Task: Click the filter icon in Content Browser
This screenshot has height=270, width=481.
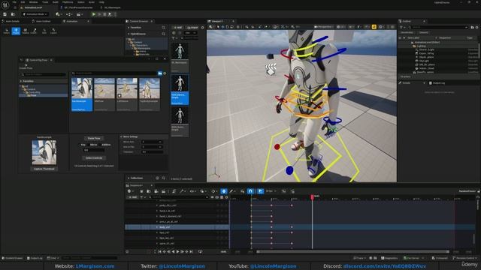Action: coord(174,38)
